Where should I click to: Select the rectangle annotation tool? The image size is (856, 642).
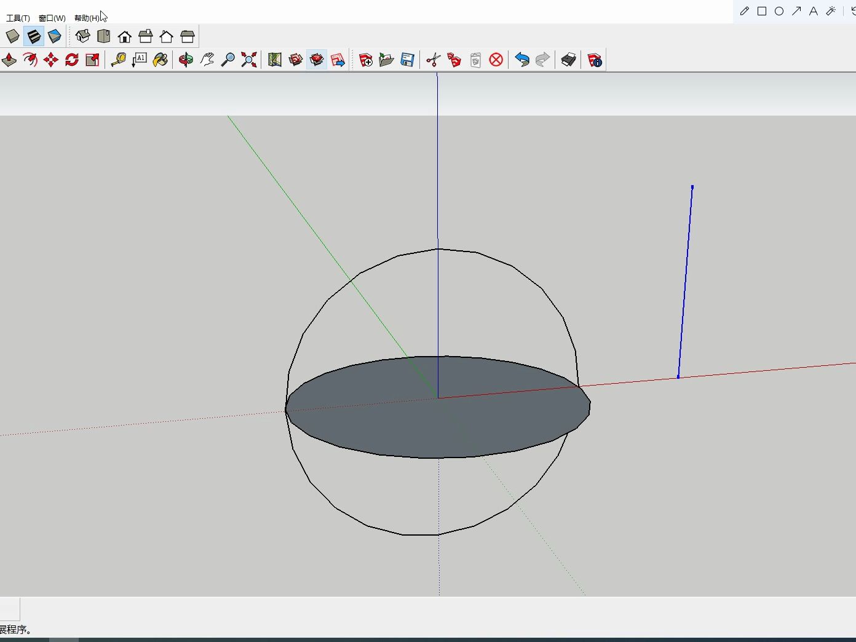[762, 11]
